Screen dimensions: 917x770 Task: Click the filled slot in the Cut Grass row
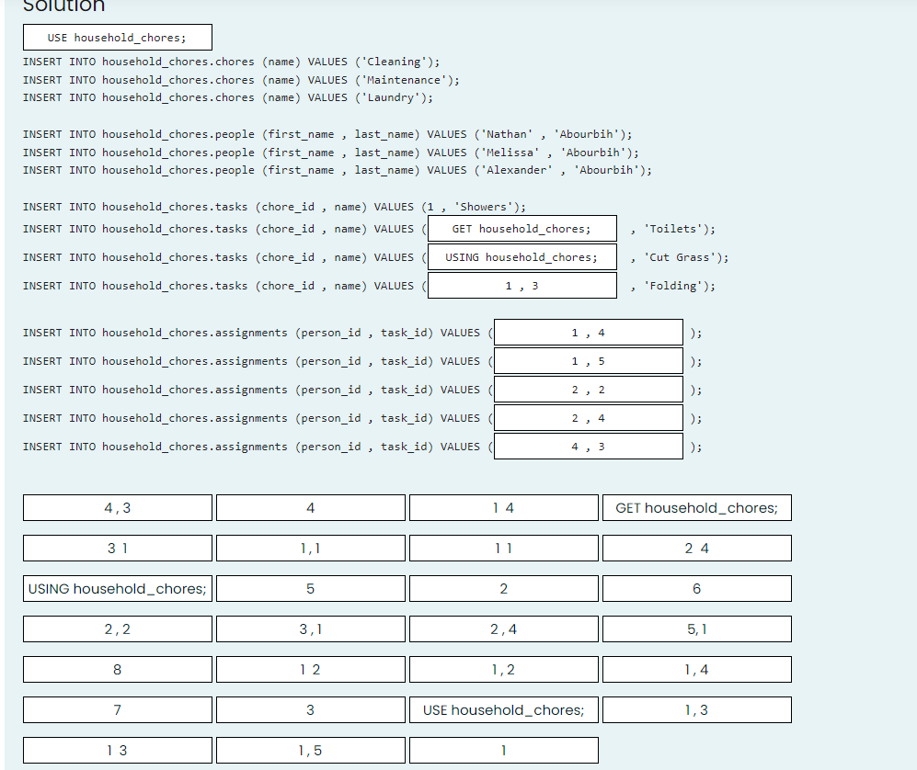coord(522,257)
